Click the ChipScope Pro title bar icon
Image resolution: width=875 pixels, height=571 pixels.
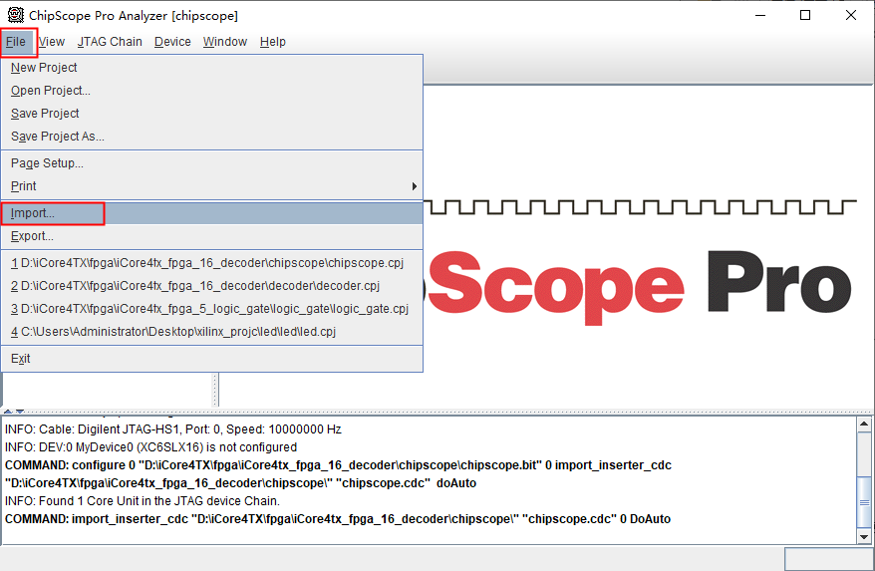coord(16,16)
